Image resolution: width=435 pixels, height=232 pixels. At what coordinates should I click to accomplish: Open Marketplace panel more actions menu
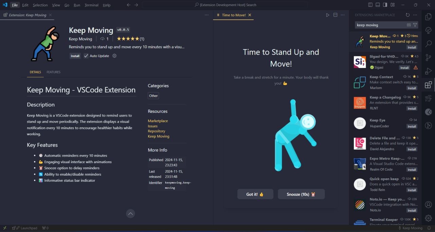pyautogui.click(x=415, y=15)
